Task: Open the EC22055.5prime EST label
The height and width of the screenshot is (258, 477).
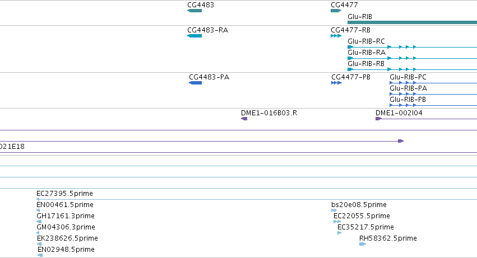Action: [362, 216]
